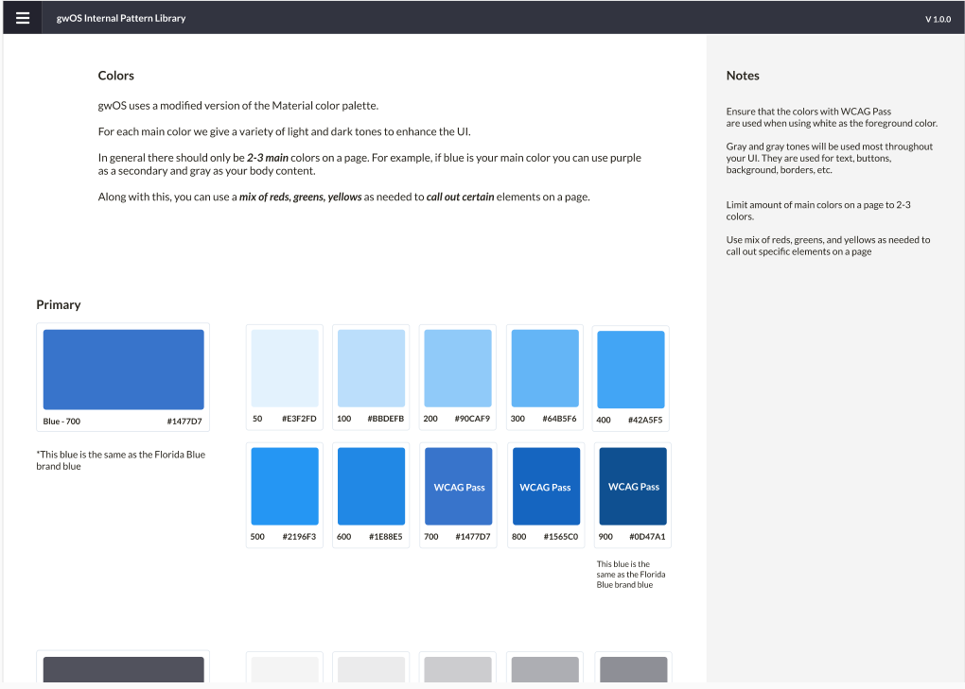965x689 pixels.
Task: Open the hamburger menu icon
Action: [x=23, y=18]
